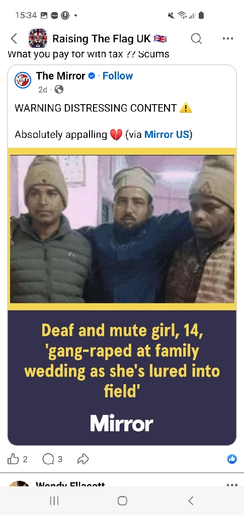The height and width of the screenshot is (515, 244).
Task: Tap the Android recent apps button
Action: point(54,500)
